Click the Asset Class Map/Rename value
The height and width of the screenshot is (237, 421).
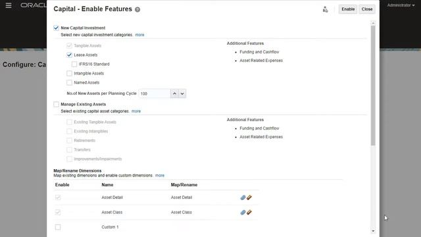(x=182, y=212)
